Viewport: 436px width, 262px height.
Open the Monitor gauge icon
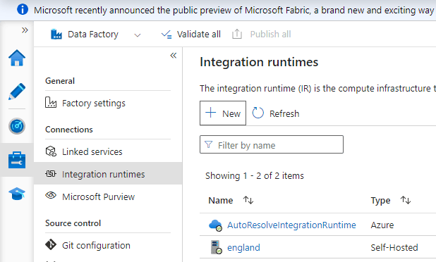(x=17, y=126)
